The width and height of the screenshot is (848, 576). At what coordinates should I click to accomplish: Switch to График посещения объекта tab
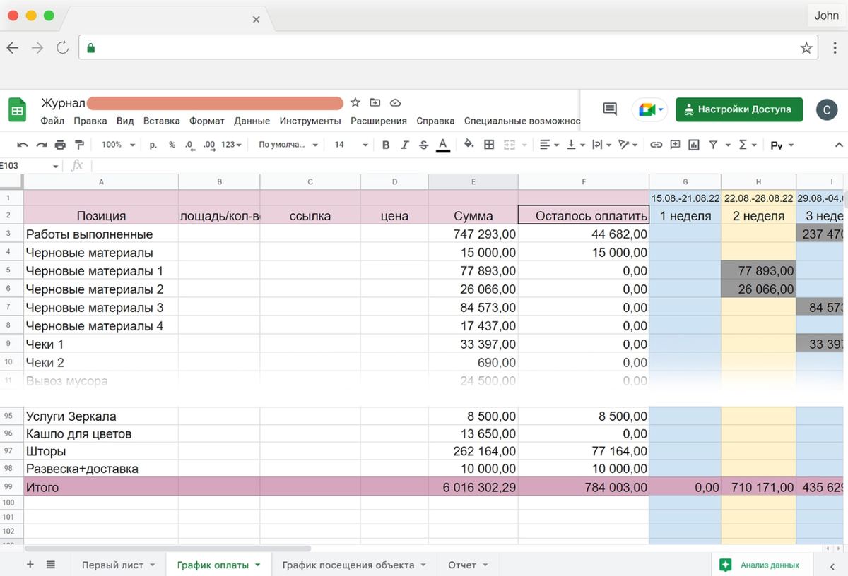(353, 565)
